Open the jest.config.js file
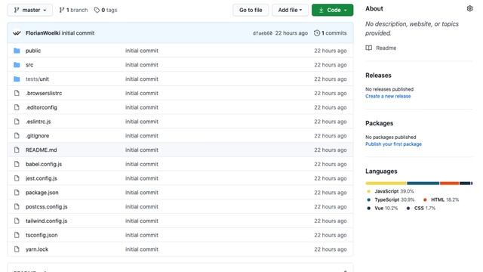This screenshot has height=272, width=483. [42, 178]
